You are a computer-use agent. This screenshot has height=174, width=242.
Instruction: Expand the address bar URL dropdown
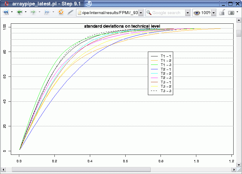tap(141, 13)
